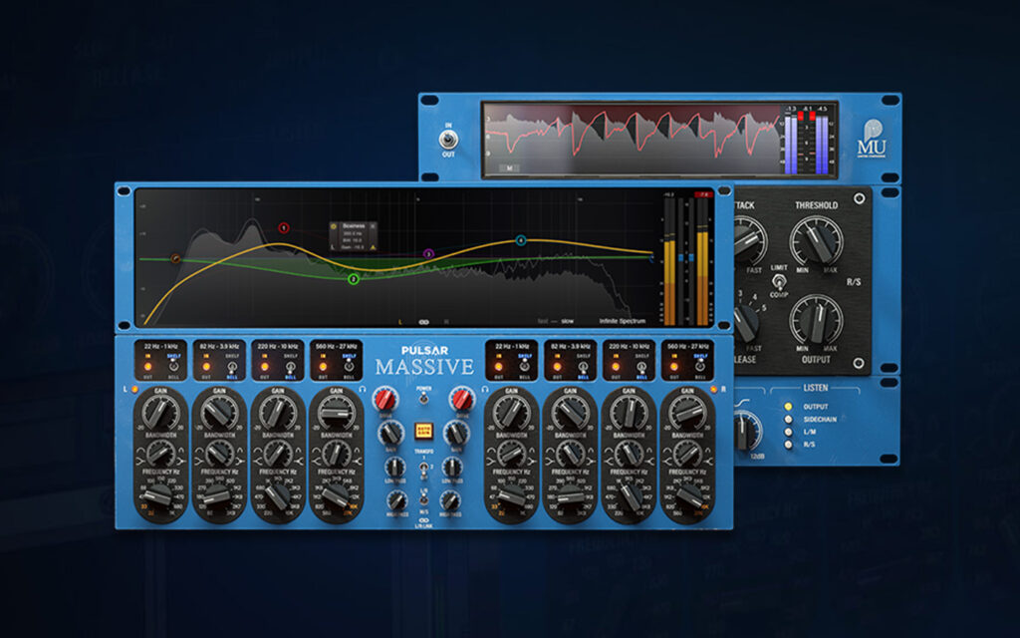Click red clip indicator above right meter
Viewport: 1020px width, 638px height.
tap(703, 194)
